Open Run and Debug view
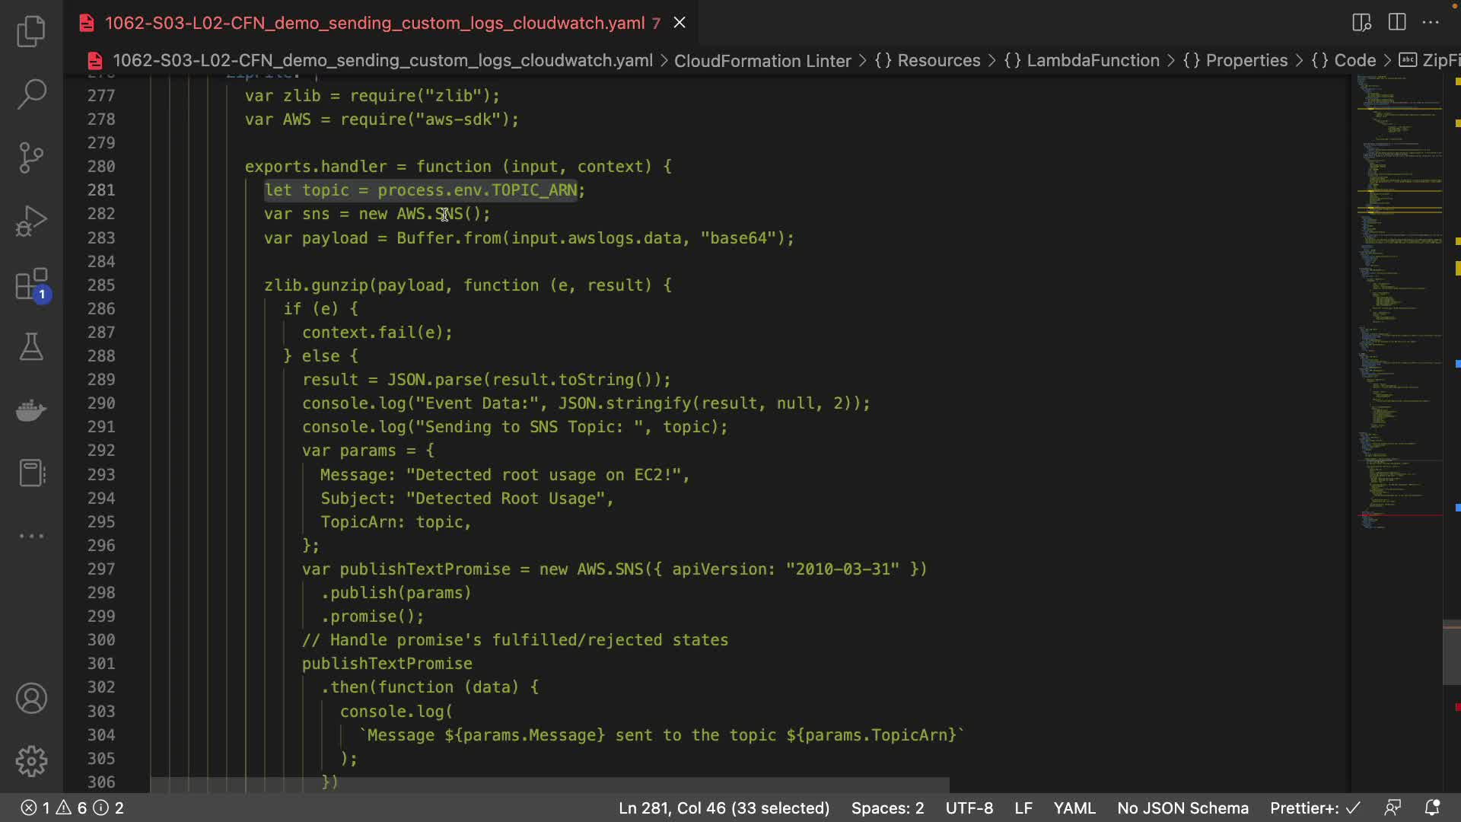The height and width of the screenshot is (822, 1461). (x=31, y=221)
